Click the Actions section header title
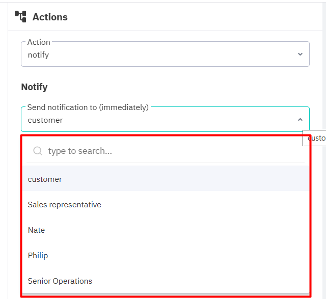This screenshot has width=326, height=299. pyautogui.click(x=50, y=17)
